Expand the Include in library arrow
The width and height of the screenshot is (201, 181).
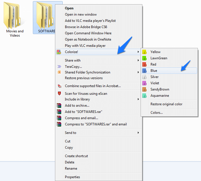[x=138, y=99]
